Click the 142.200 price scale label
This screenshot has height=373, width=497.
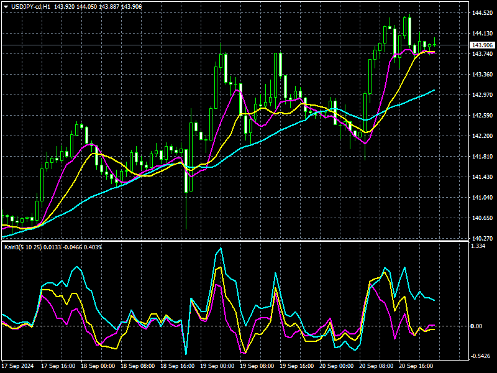click(483, 136)
